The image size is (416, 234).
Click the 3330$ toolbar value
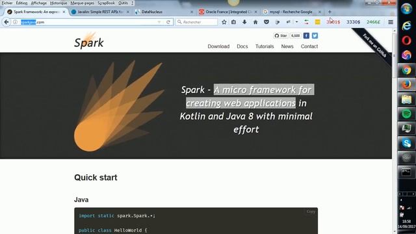tap(353, 22)
